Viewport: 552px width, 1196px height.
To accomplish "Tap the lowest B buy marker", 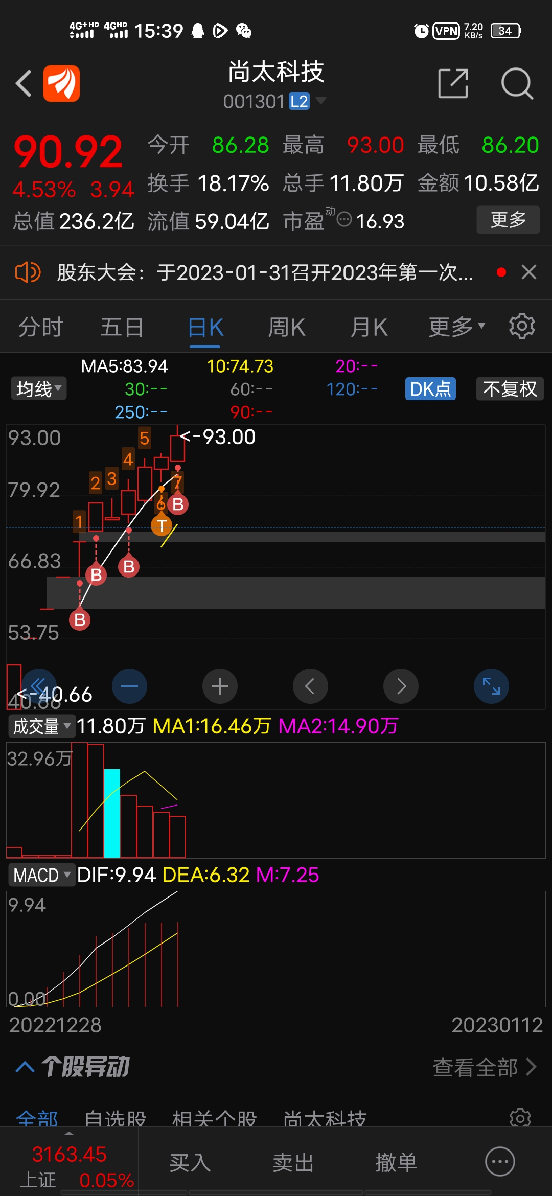I will [80, 620].
